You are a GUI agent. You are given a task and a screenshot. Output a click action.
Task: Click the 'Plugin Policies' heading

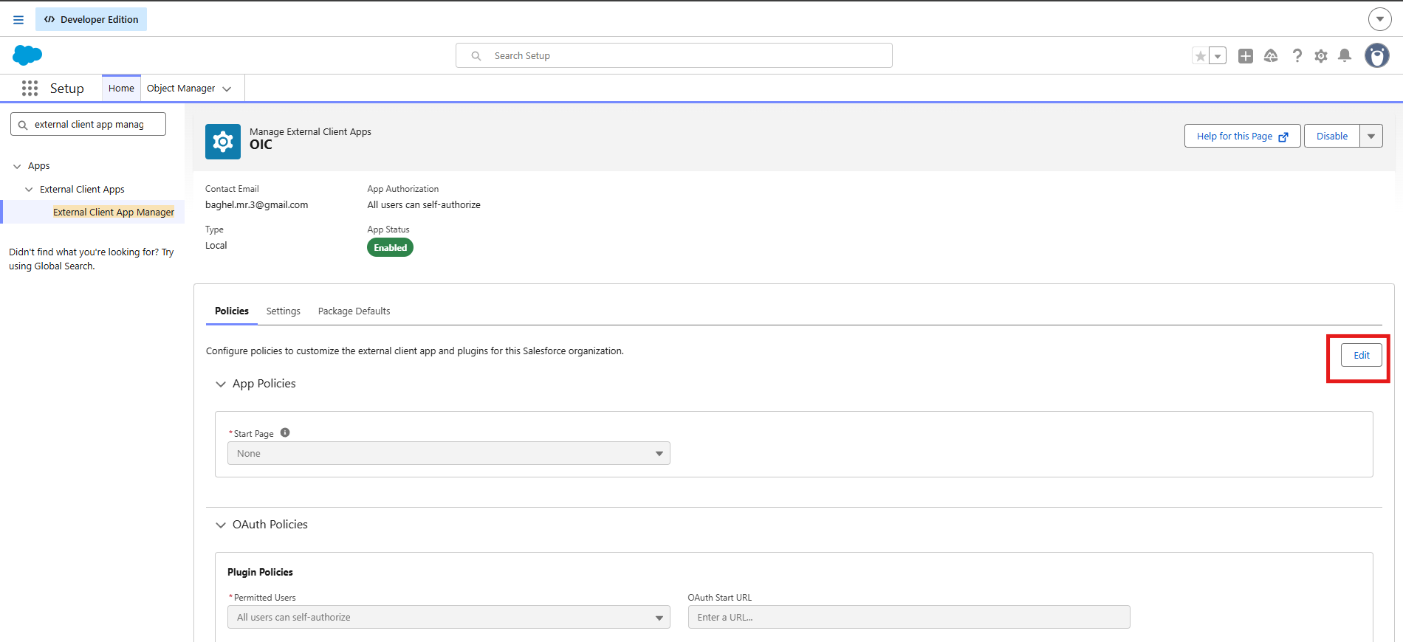260,572
